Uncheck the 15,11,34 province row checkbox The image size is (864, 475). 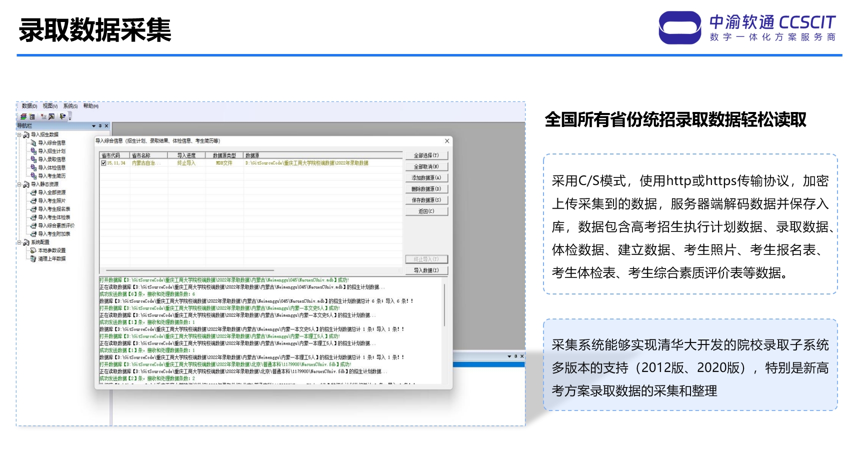tap(103, 163)
